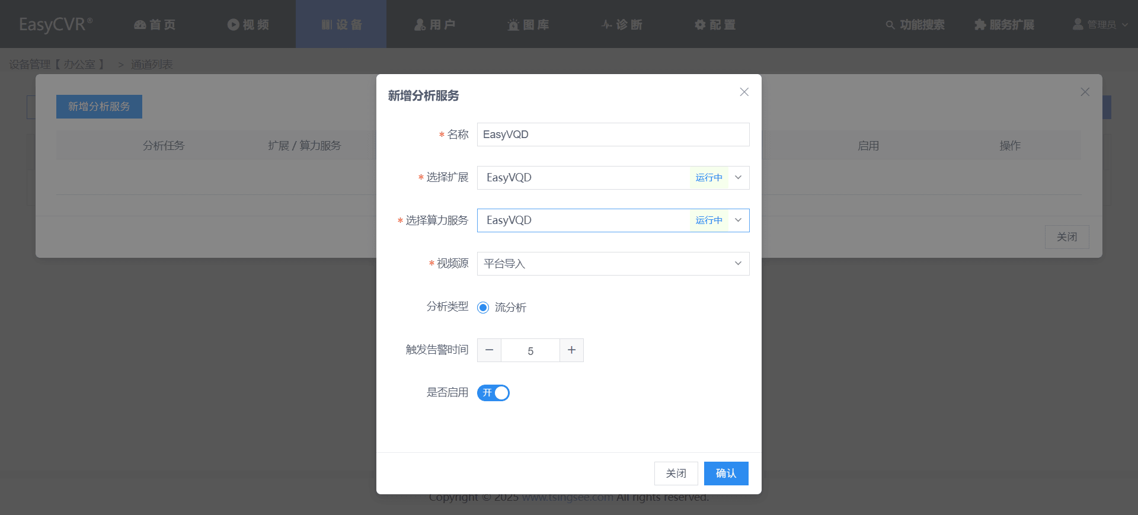Open the 用户 user management icon
The image size is (1138, 515).
(420, 24)
